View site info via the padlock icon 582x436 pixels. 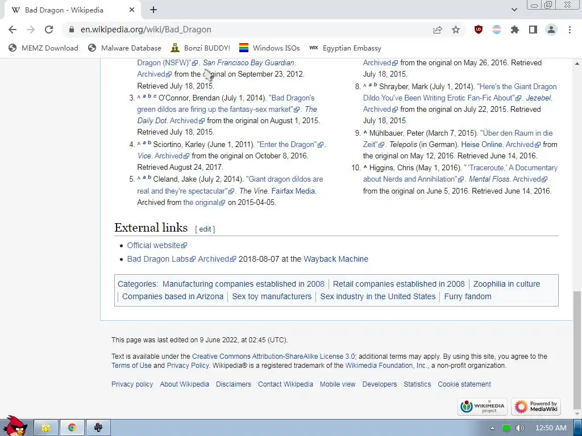(x=72, y=30)
